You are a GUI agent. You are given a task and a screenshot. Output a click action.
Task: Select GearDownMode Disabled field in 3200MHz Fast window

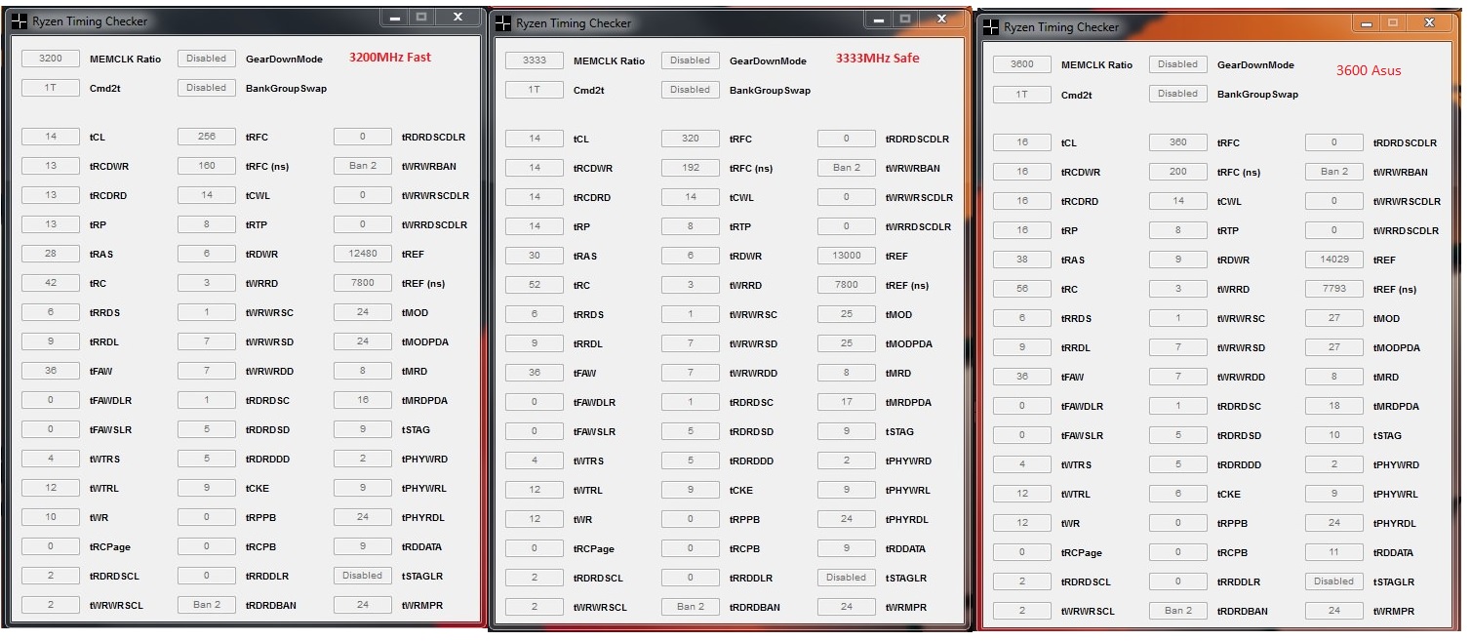[207, 59]
